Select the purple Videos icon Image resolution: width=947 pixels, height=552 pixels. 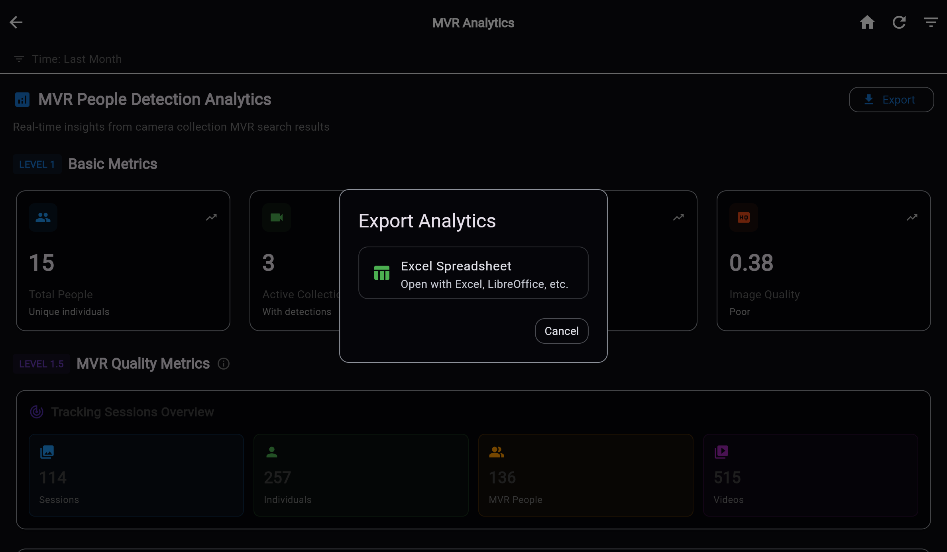point(722,452)
